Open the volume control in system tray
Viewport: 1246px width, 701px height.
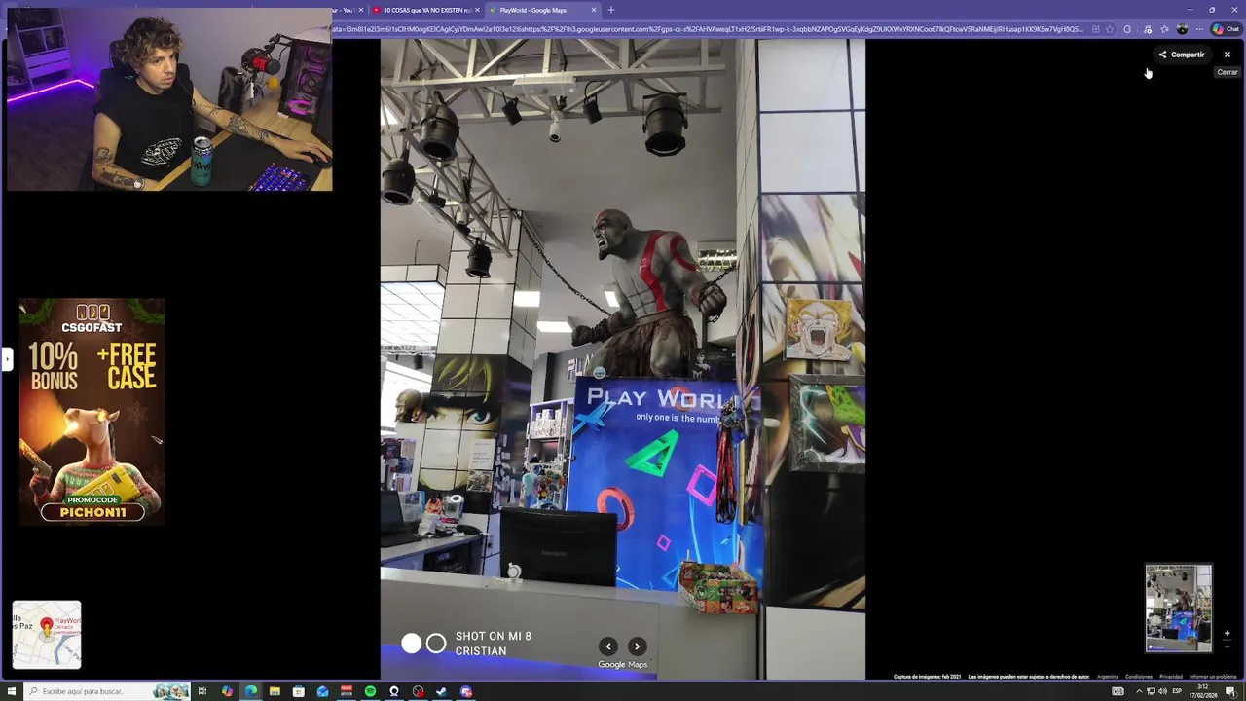pyautogui.click(x=1163, y=691)
